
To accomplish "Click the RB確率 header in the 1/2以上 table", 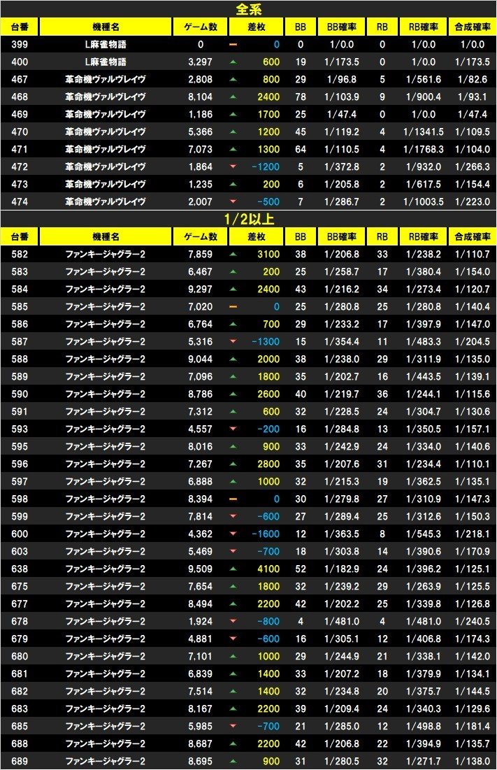I will pos(424,236).
